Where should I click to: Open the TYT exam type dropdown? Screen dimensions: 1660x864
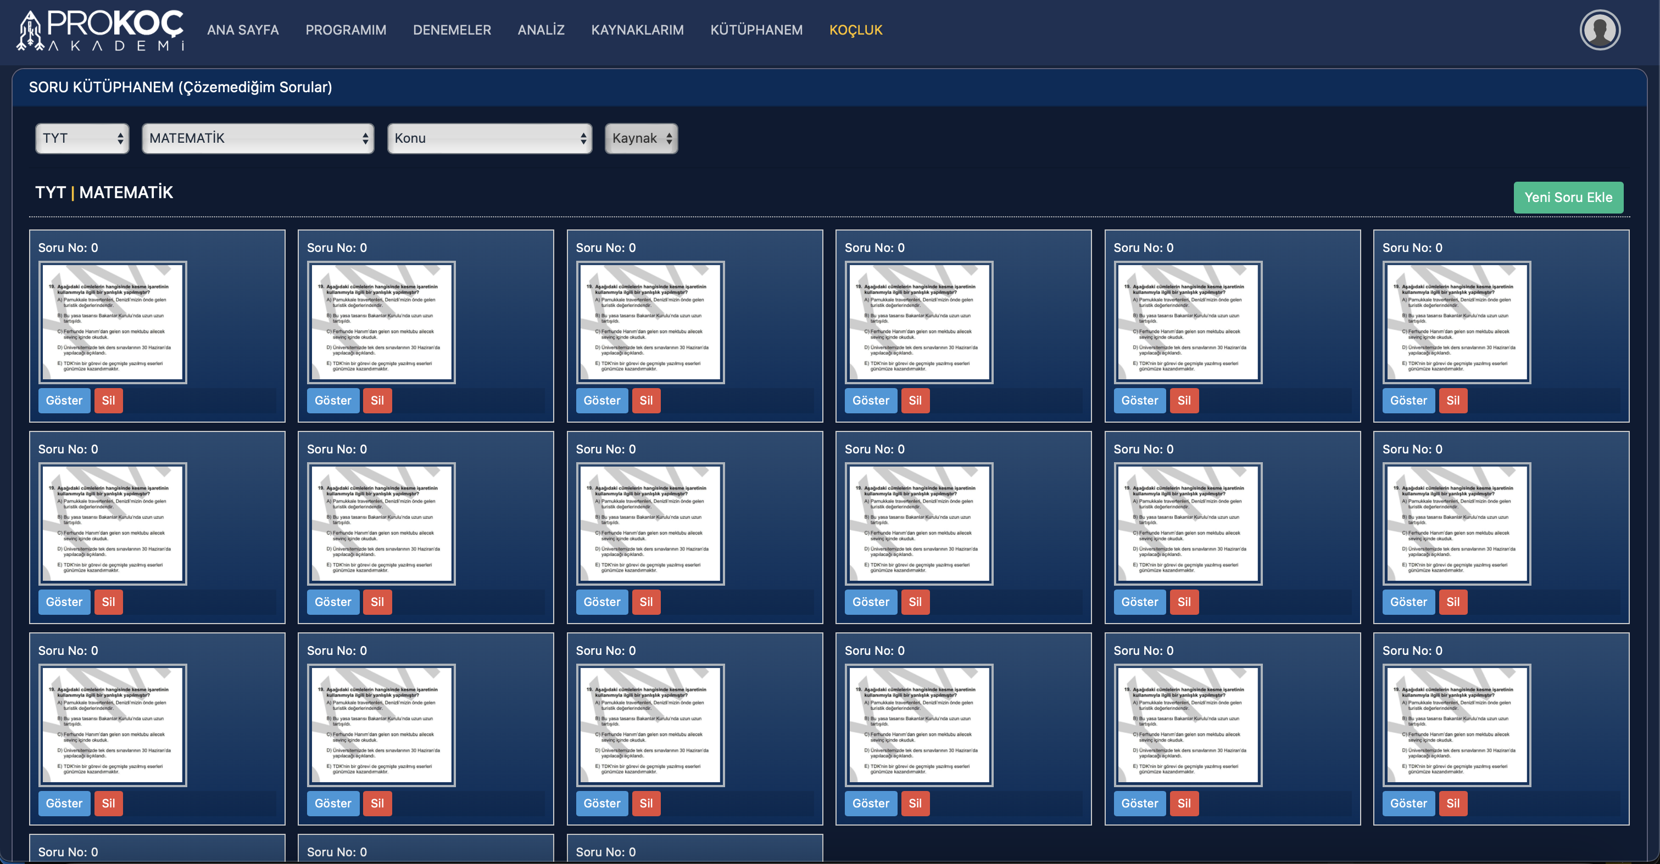click(x=82, y=138)
